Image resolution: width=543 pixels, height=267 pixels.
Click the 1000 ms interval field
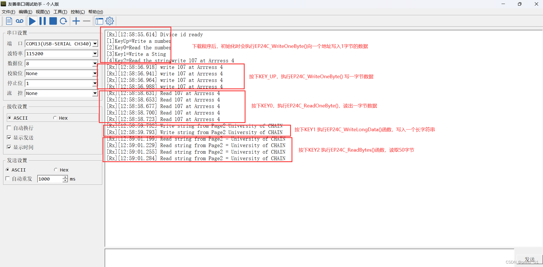[x=50, y=179]
